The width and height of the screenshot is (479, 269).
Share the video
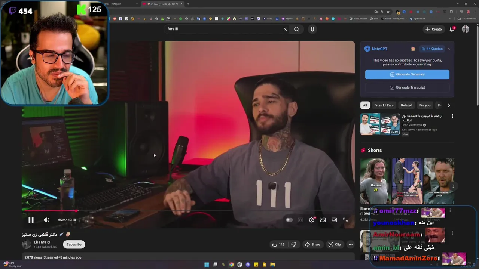pos(312,244)
